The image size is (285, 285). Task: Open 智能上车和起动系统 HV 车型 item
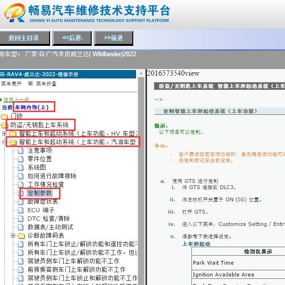pos(78,133)
